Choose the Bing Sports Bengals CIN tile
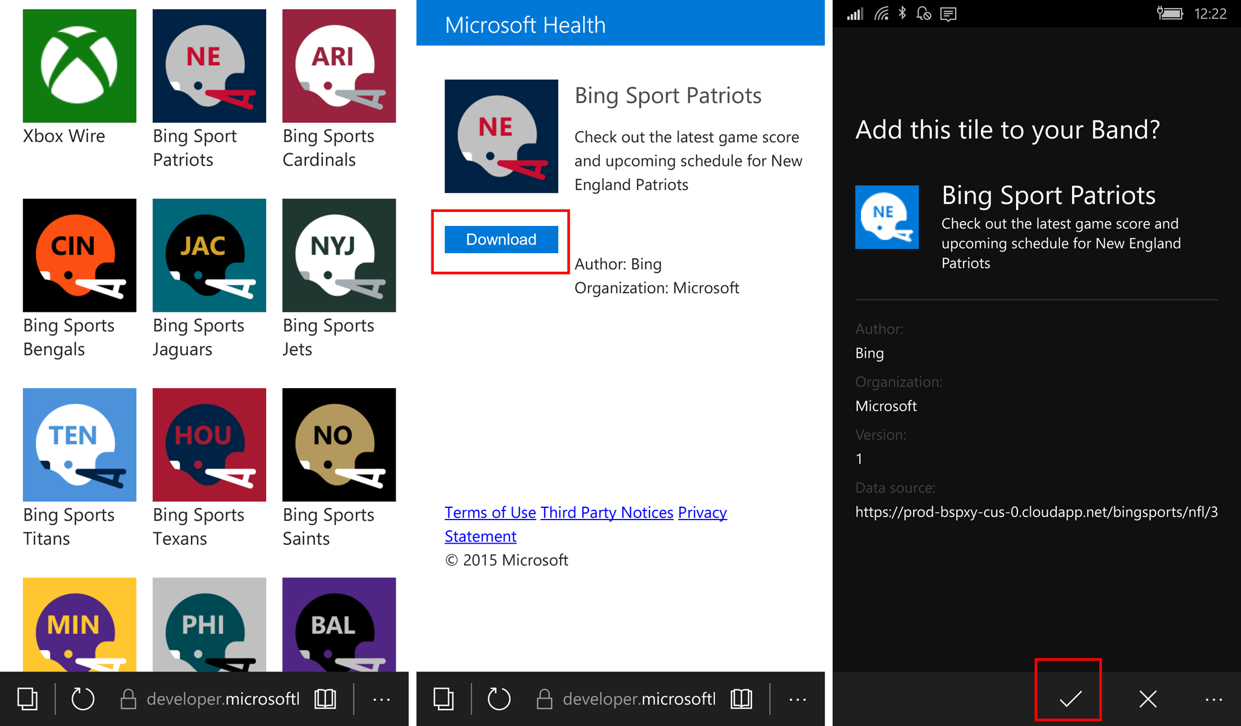The width and height of the screenshot is (1241, 726). tap(79, 255)
